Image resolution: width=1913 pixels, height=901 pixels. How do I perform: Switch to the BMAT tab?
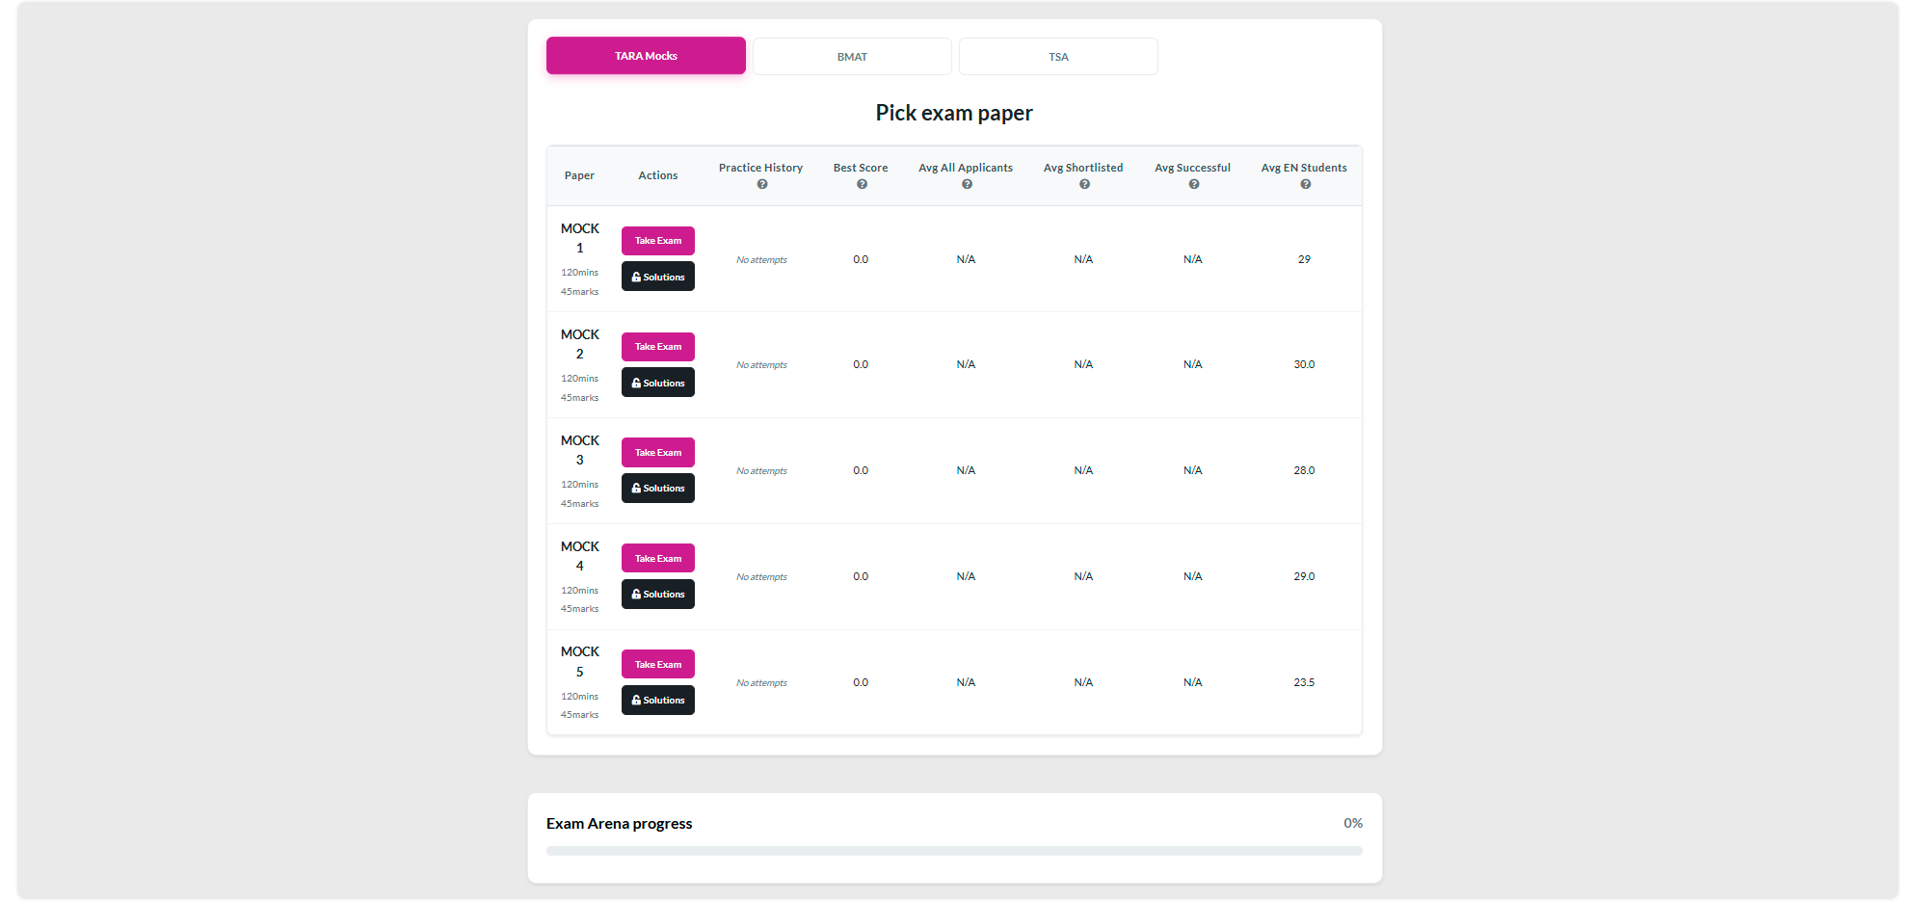tap(852, 57)
